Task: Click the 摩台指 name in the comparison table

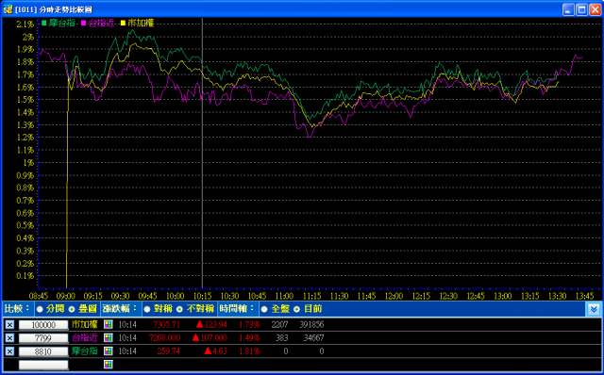Action: (x=85, y=351)
